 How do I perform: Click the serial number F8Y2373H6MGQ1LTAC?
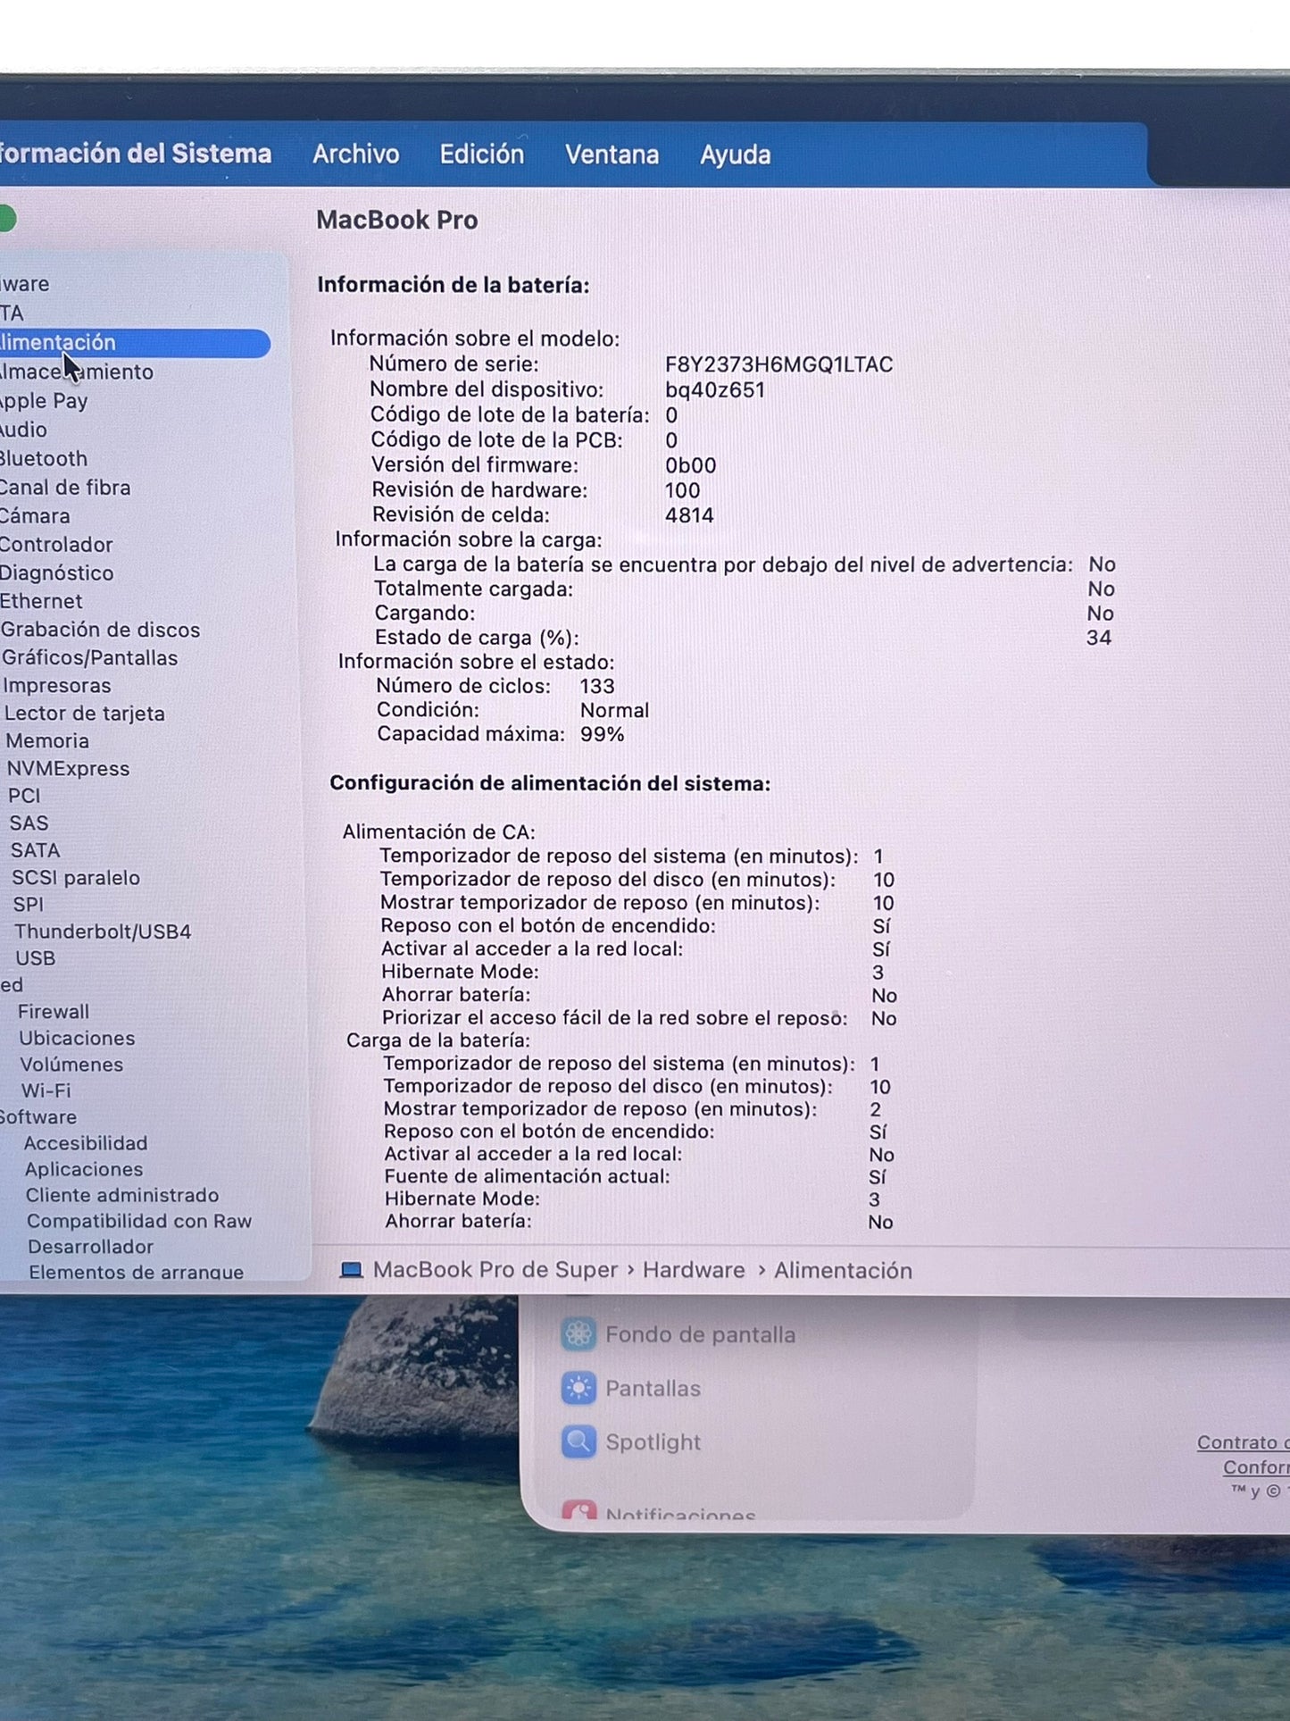click(x=778, y=364)
